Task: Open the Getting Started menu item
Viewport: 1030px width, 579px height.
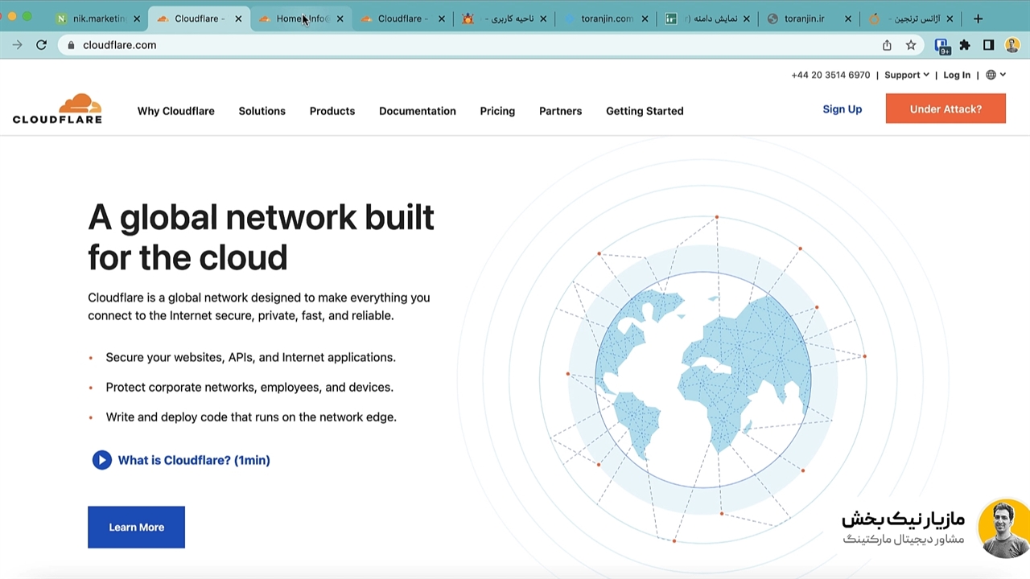Action: coord(645,111)
